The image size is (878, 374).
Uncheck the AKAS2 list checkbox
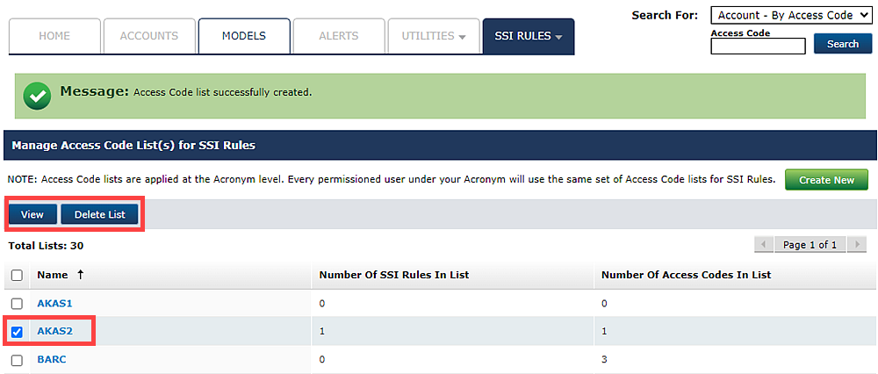pos(17,332)
